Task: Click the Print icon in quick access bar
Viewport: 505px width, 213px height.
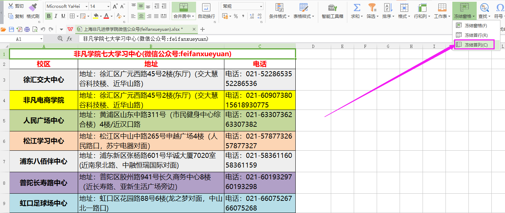Action: coord(27,29)
